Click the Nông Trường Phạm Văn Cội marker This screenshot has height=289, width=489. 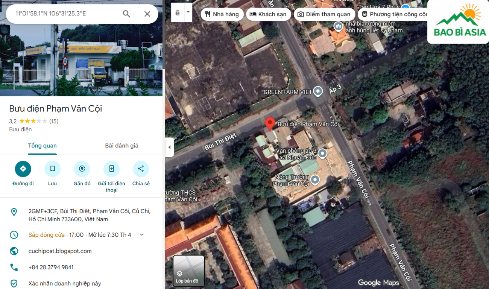click(x=315, y=180)
